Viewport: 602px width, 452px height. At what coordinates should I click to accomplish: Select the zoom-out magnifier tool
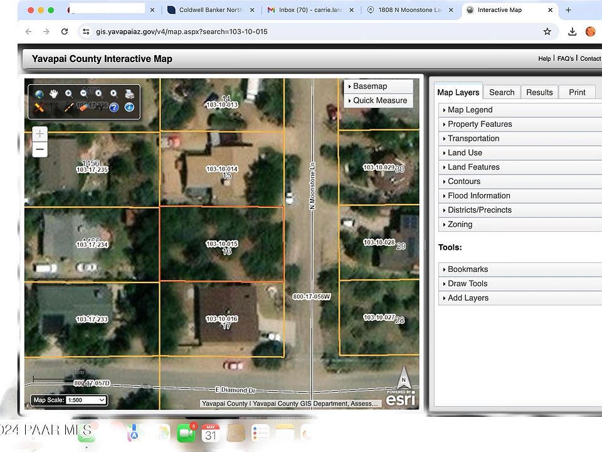click(83, 94)
